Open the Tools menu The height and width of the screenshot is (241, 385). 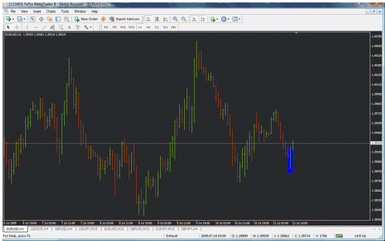tap(65, 11)
